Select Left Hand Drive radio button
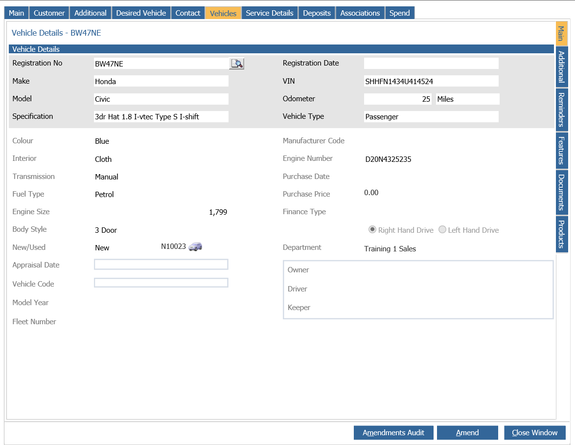This screenshot has width=575, height=445. click(x=442, y=229)
